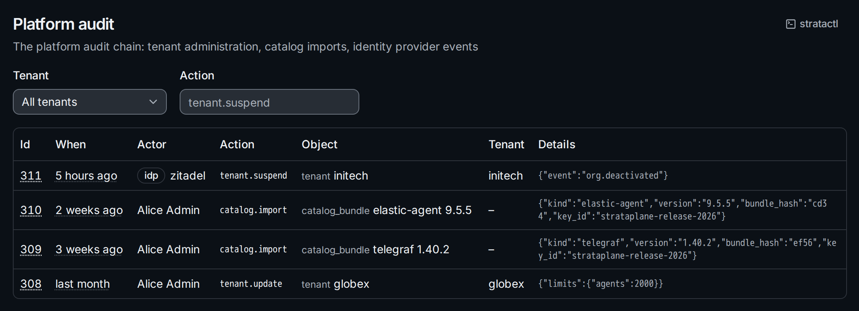Click the stractl terminal icon
Viewport: 859px width, 311px height.
pos(790,24)
